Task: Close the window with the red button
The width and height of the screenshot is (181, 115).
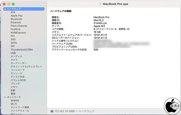Action: click(4, 4)
